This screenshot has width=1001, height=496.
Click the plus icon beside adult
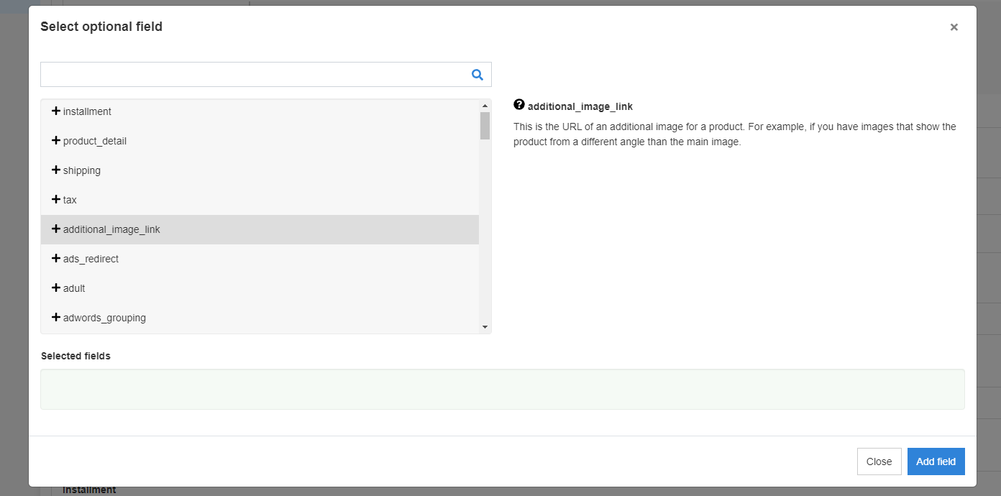tap(56, 288)
